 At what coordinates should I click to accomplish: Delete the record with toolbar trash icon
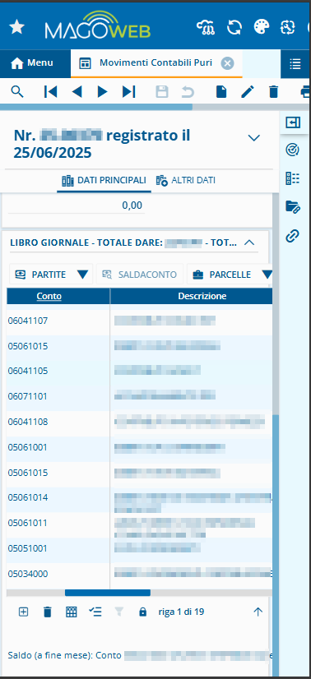click(x=273, y=92)
